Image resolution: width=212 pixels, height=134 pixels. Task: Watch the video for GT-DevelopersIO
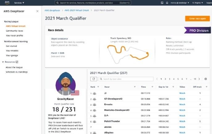pyautogui.click(x=182, y=99)
